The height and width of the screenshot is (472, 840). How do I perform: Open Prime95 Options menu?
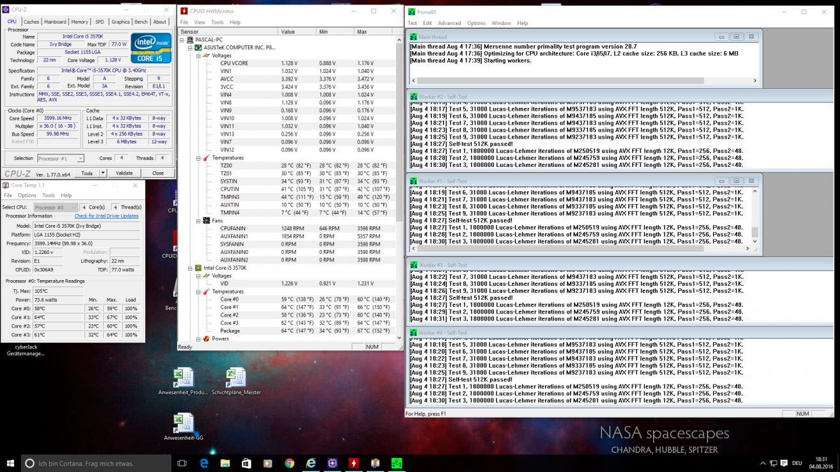click(x=476, y=23)
